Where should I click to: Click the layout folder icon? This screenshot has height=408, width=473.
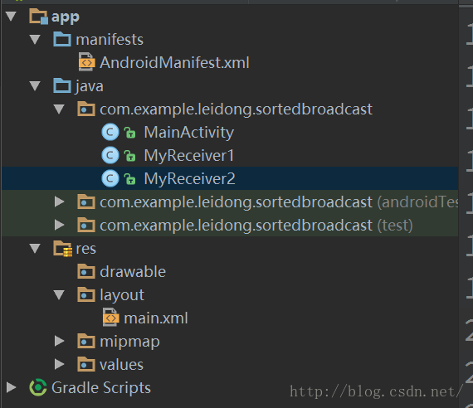click(86, 294)
